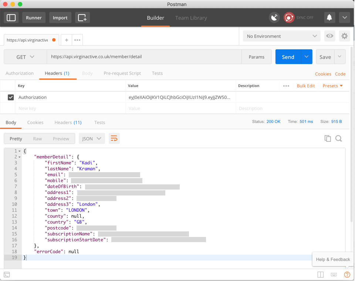
Task: Toggle the sidebar panel icon
Action: [x=11, y=18]
